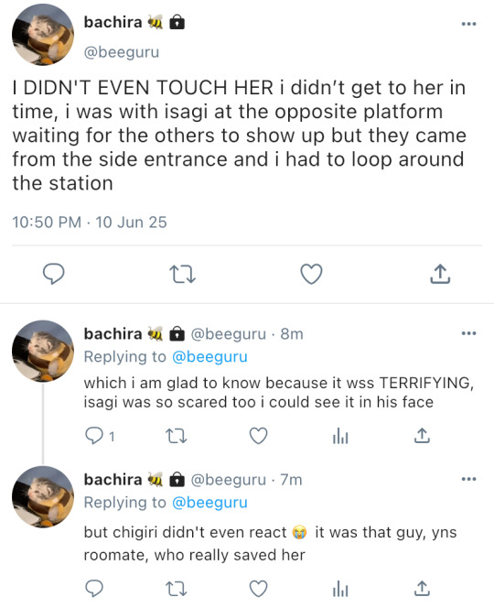This screenshot has width=494, height=608.
Task: View analytics for the 8m reply
Action: tap(340, 436)
